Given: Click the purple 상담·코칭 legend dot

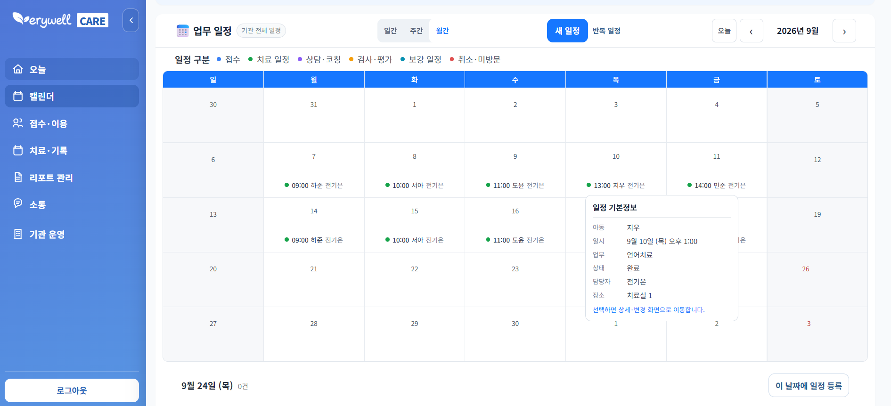Looking at the screenshot, I should click(x=300, y=59).
